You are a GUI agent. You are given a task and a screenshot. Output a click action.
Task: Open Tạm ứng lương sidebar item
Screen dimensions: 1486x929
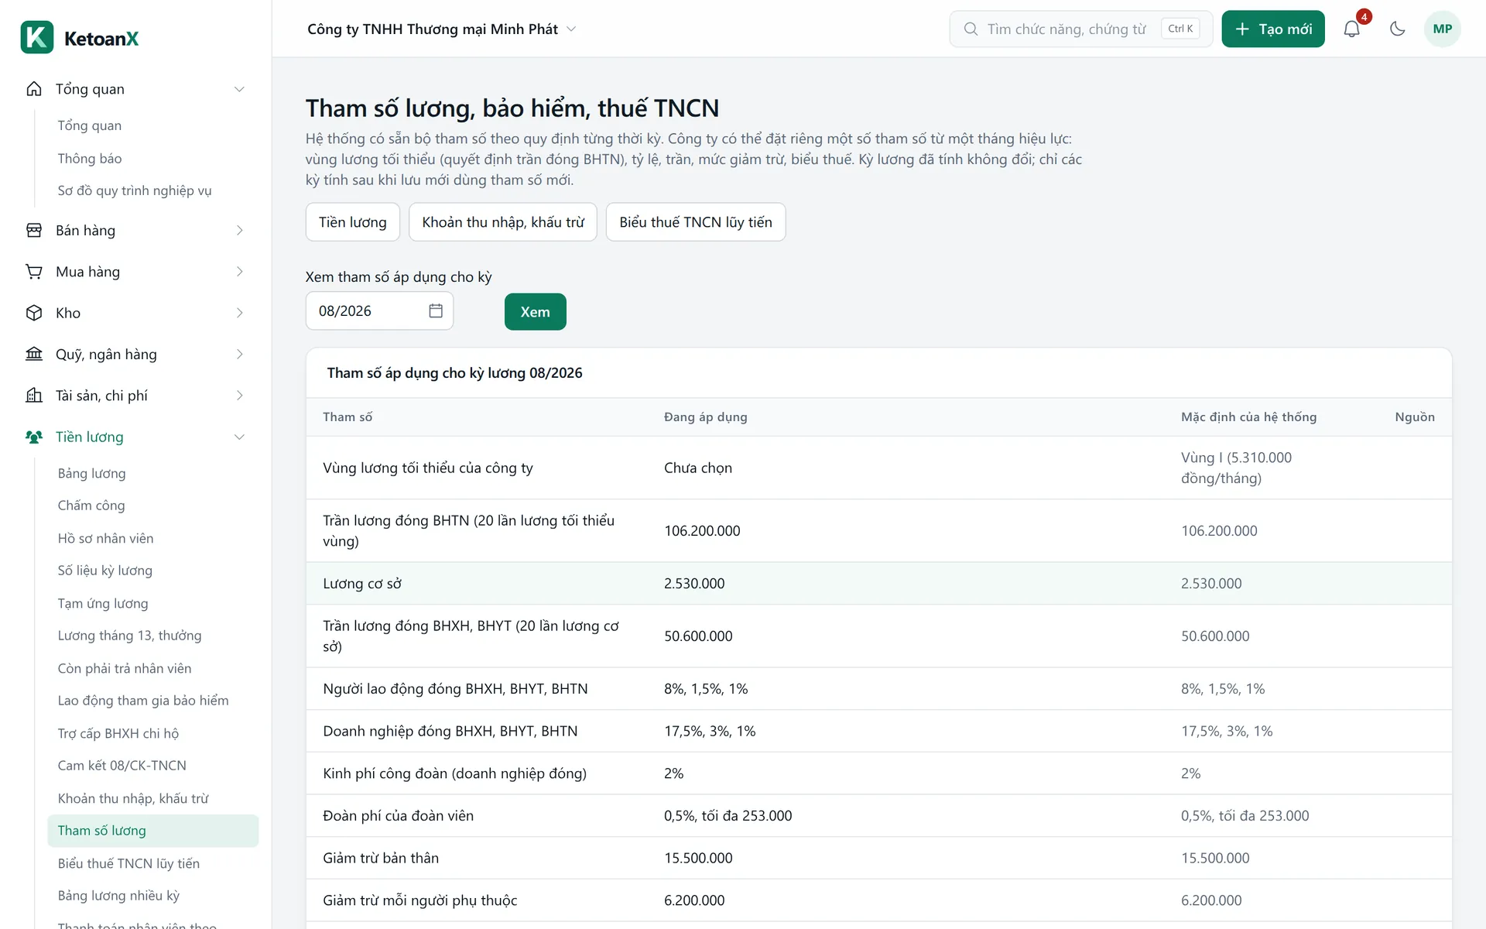point(103,603)
